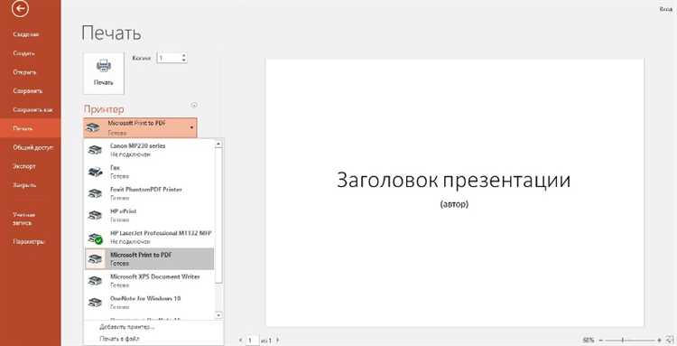
Task: Click the OneNote for Windows 10 printer icon
Action: [95, 303]
